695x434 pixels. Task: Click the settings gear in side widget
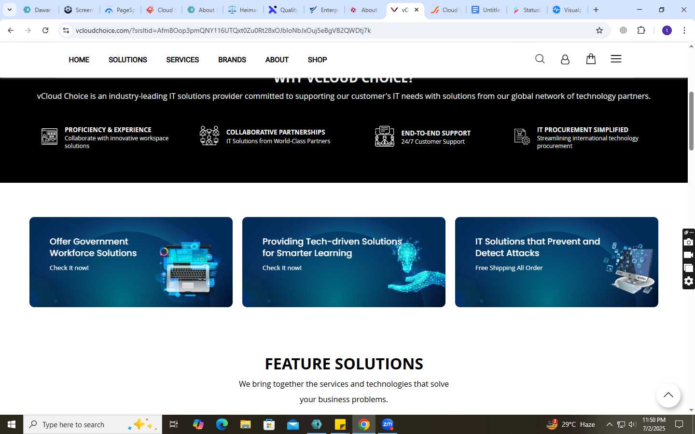[689, 281]
